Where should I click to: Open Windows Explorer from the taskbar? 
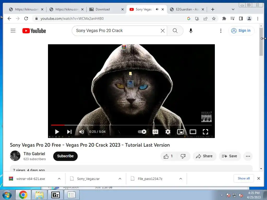(39, 195)
